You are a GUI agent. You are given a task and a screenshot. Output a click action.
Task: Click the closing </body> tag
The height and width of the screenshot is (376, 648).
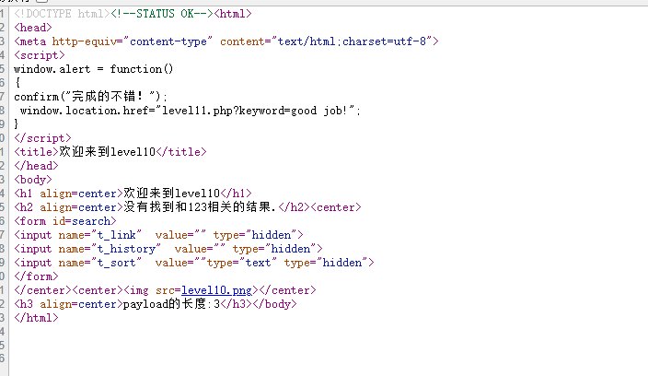point(275,304)
